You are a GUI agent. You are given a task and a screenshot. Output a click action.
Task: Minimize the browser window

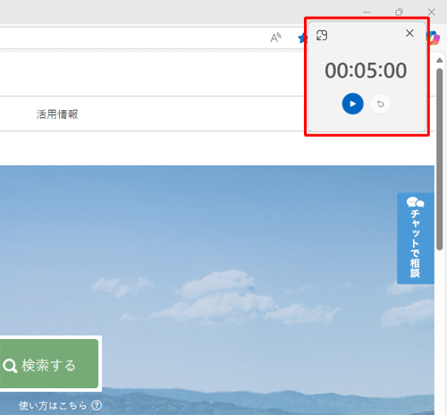tap(367, 13)
